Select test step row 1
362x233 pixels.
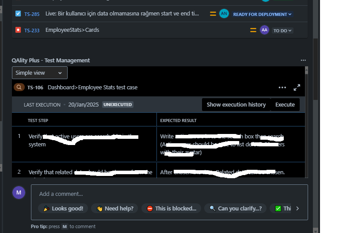(x=158, y=144)
